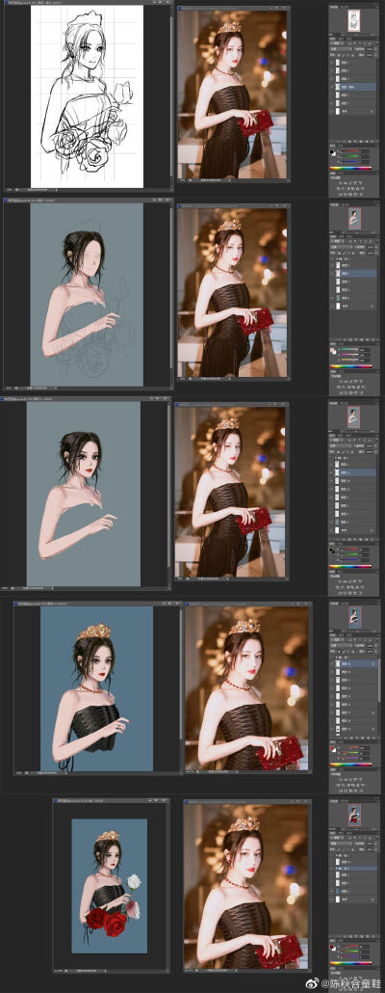The width and height of the screenshot is (385, 993).
Task: Open the blend mode dropdown in the crown-stage Layers panel
Action: click(x=342, y=645)
